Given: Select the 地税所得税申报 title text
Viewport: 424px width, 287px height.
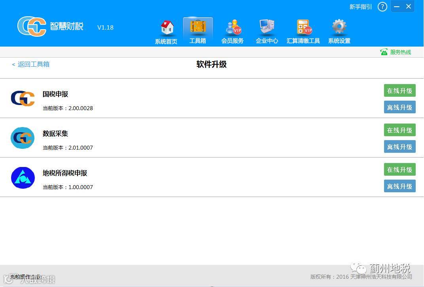Looking at the screenshot, I should click(65, 173).
